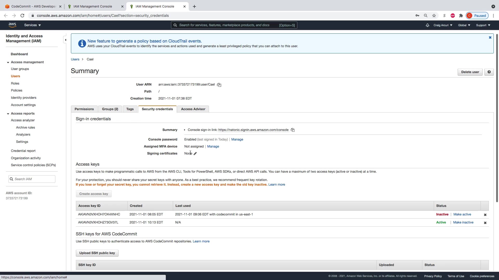Make the AKIAVN3VXHOHZ73GV37L key inactive

pos(463,222)
